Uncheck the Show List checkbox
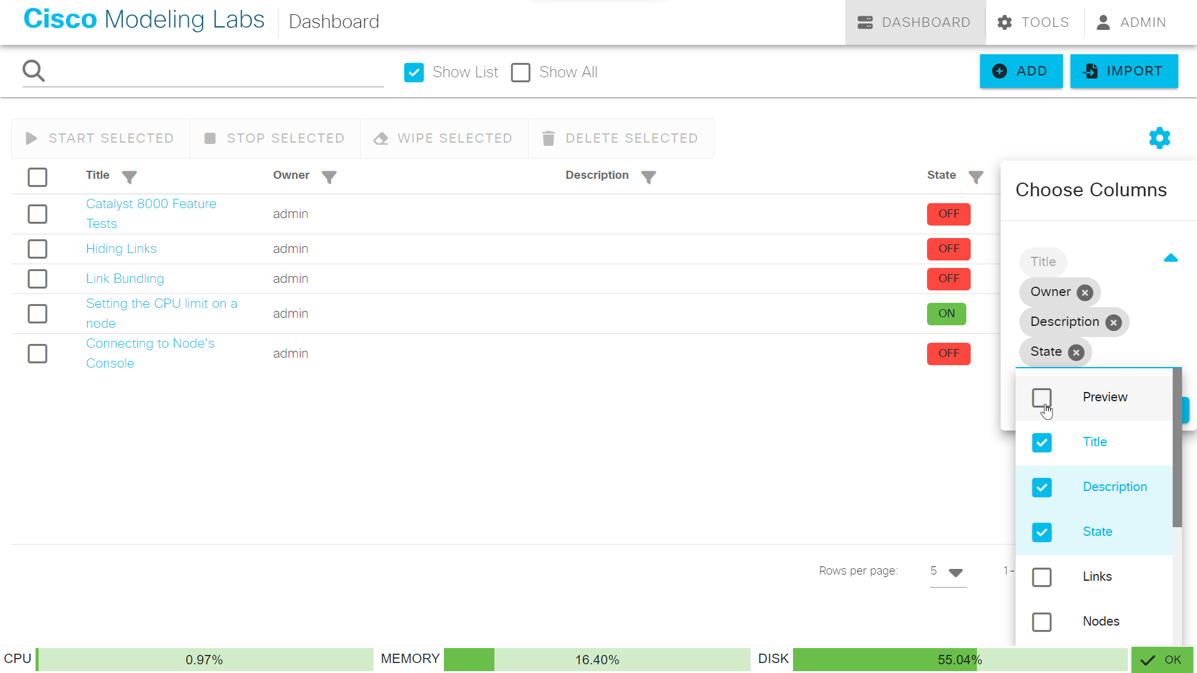Image resolution: width=1197 pixels, height=673 pixels. [414, 72]
